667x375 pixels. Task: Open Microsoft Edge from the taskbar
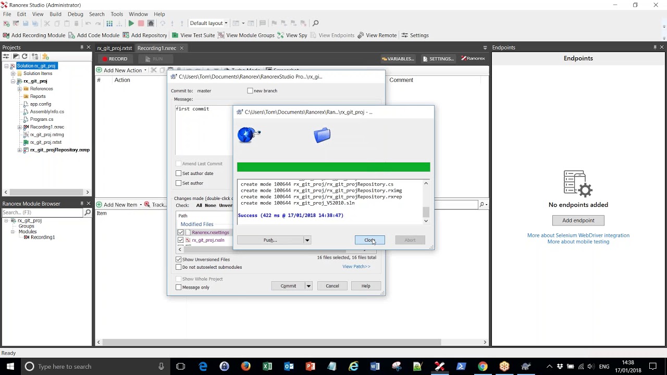coord(203,367)
